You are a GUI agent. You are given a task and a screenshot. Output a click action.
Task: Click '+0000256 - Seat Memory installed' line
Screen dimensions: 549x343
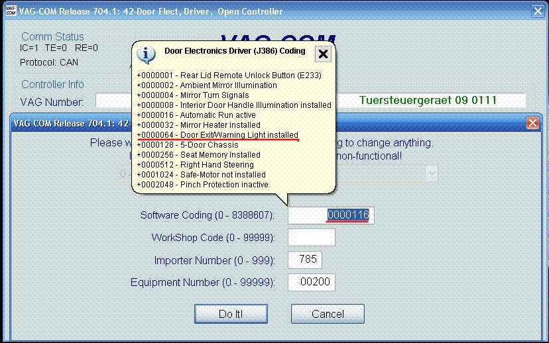(198, 154)
